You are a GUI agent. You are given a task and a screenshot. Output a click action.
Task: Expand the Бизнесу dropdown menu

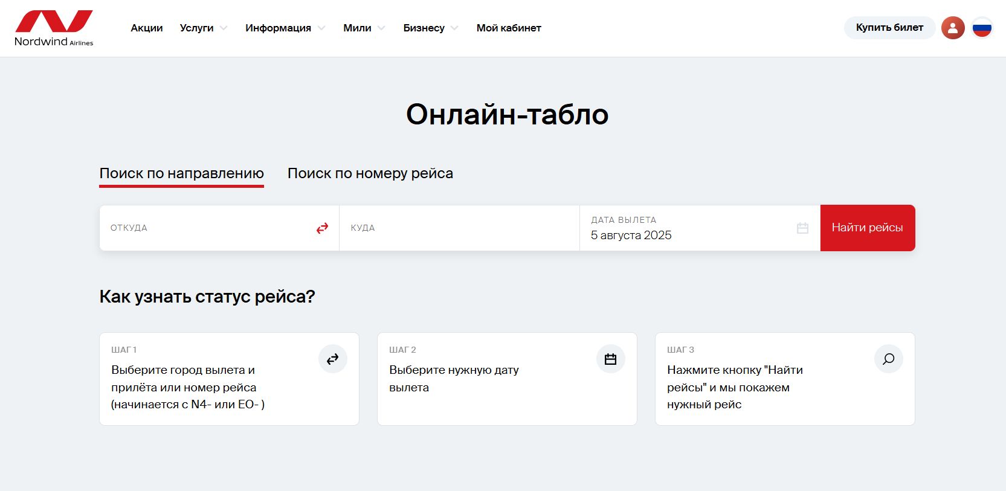click(431, 28)
